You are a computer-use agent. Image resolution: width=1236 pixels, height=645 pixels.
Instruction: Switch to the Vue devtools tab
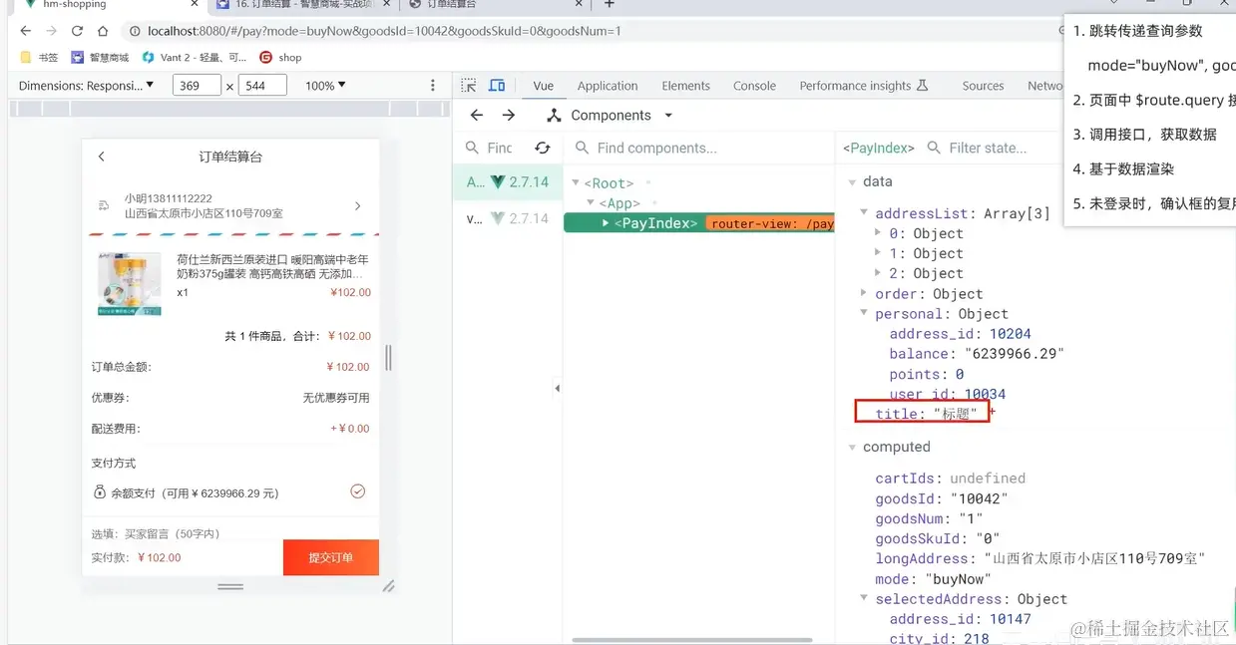(x=543, y=86)
